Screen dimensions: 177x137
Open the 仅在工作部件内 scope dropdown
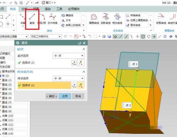click(x=46, y=37)
